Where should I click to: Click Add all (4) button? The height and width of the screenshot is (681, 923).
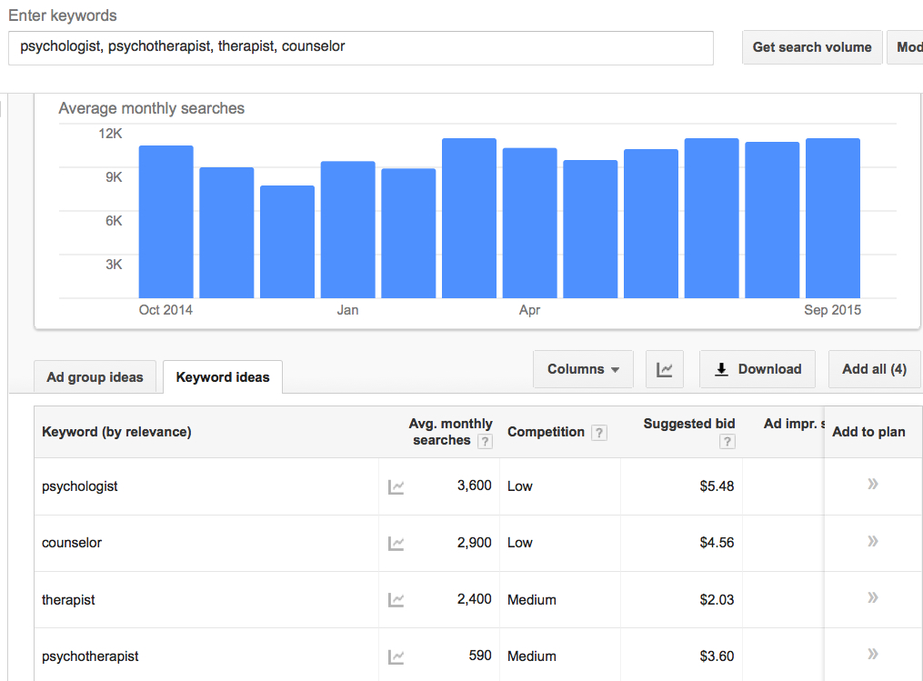coord(874,369)
